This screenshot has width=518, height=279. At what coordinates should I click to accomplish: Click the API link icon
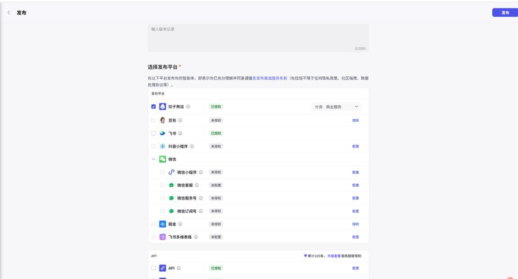162,268
